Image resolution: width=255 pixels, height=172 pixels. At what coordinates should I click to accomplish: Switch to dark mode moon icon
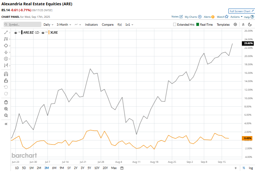(250, 24)
